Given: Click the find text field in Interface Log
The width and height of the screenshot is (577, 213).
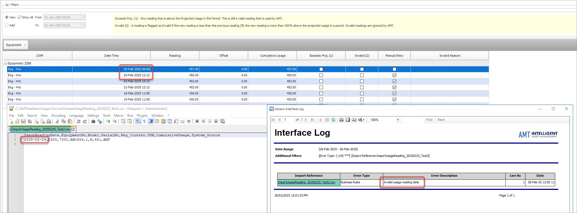Looking at the screenshot, I should [413, 120].
